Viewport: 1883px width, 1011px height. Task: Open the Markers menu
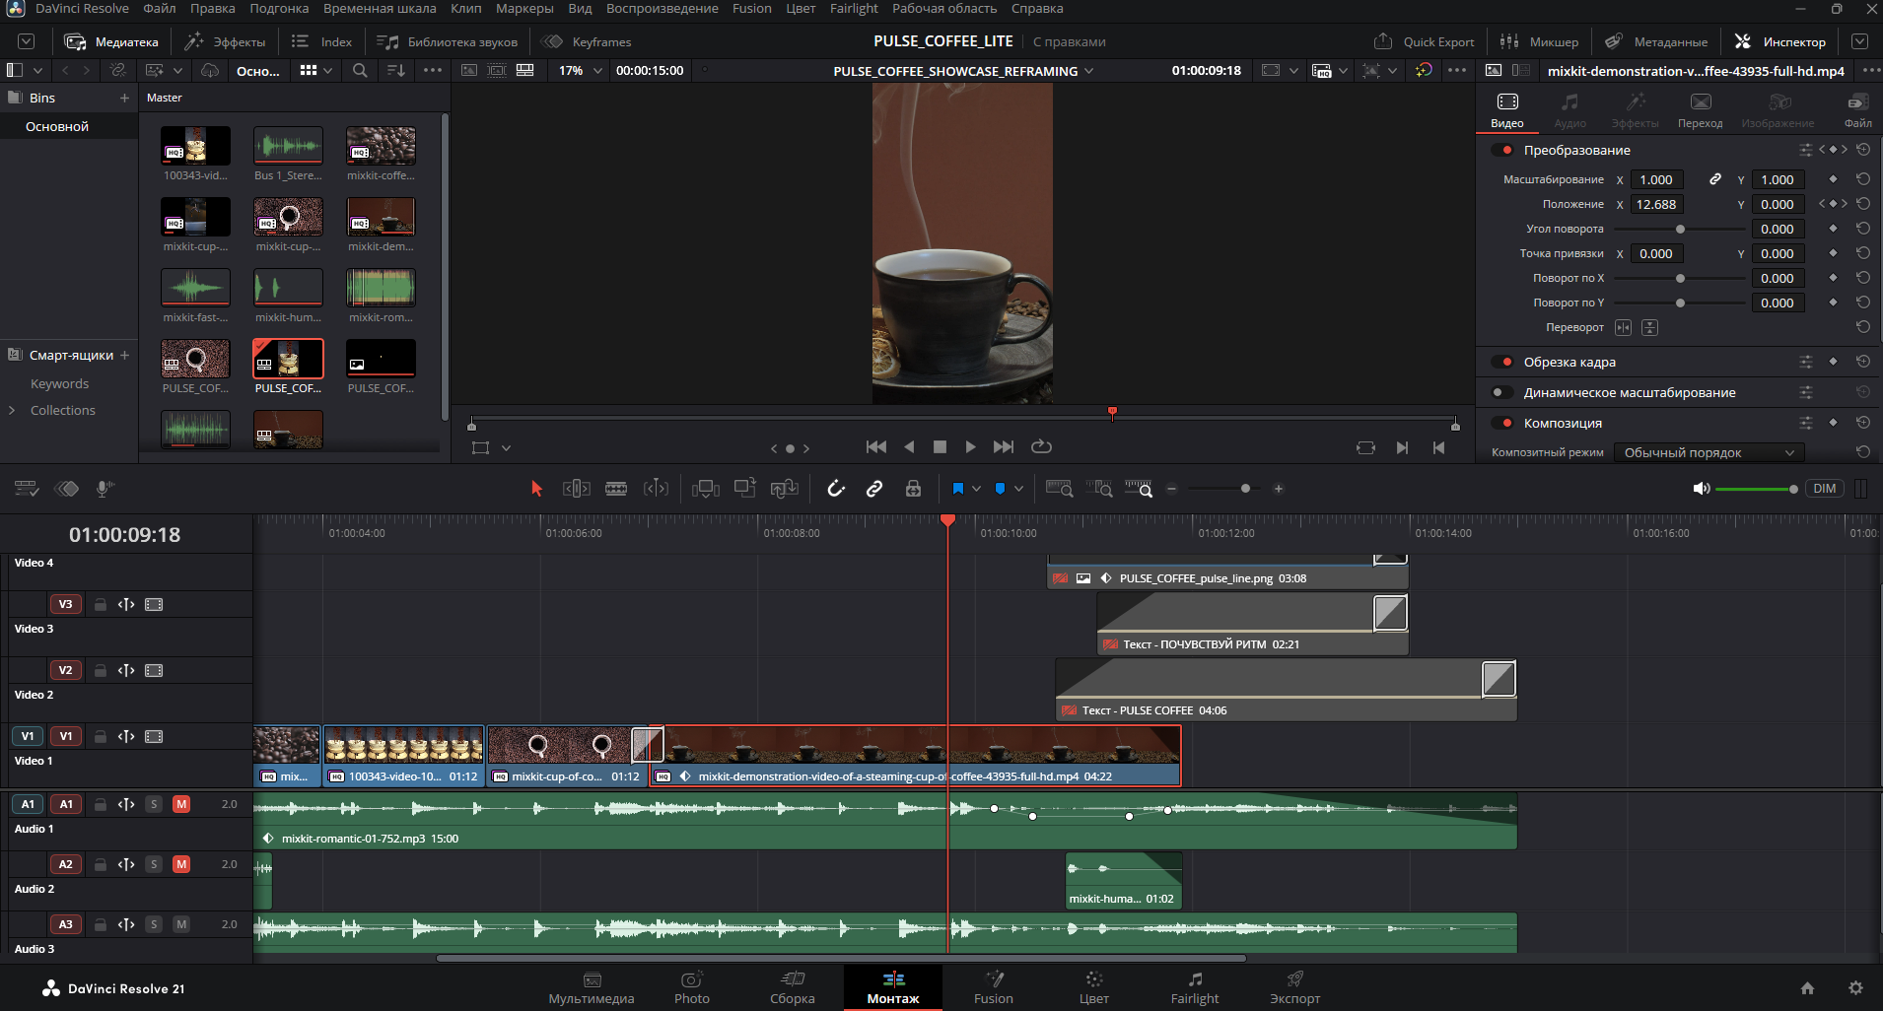click(524, 9)
